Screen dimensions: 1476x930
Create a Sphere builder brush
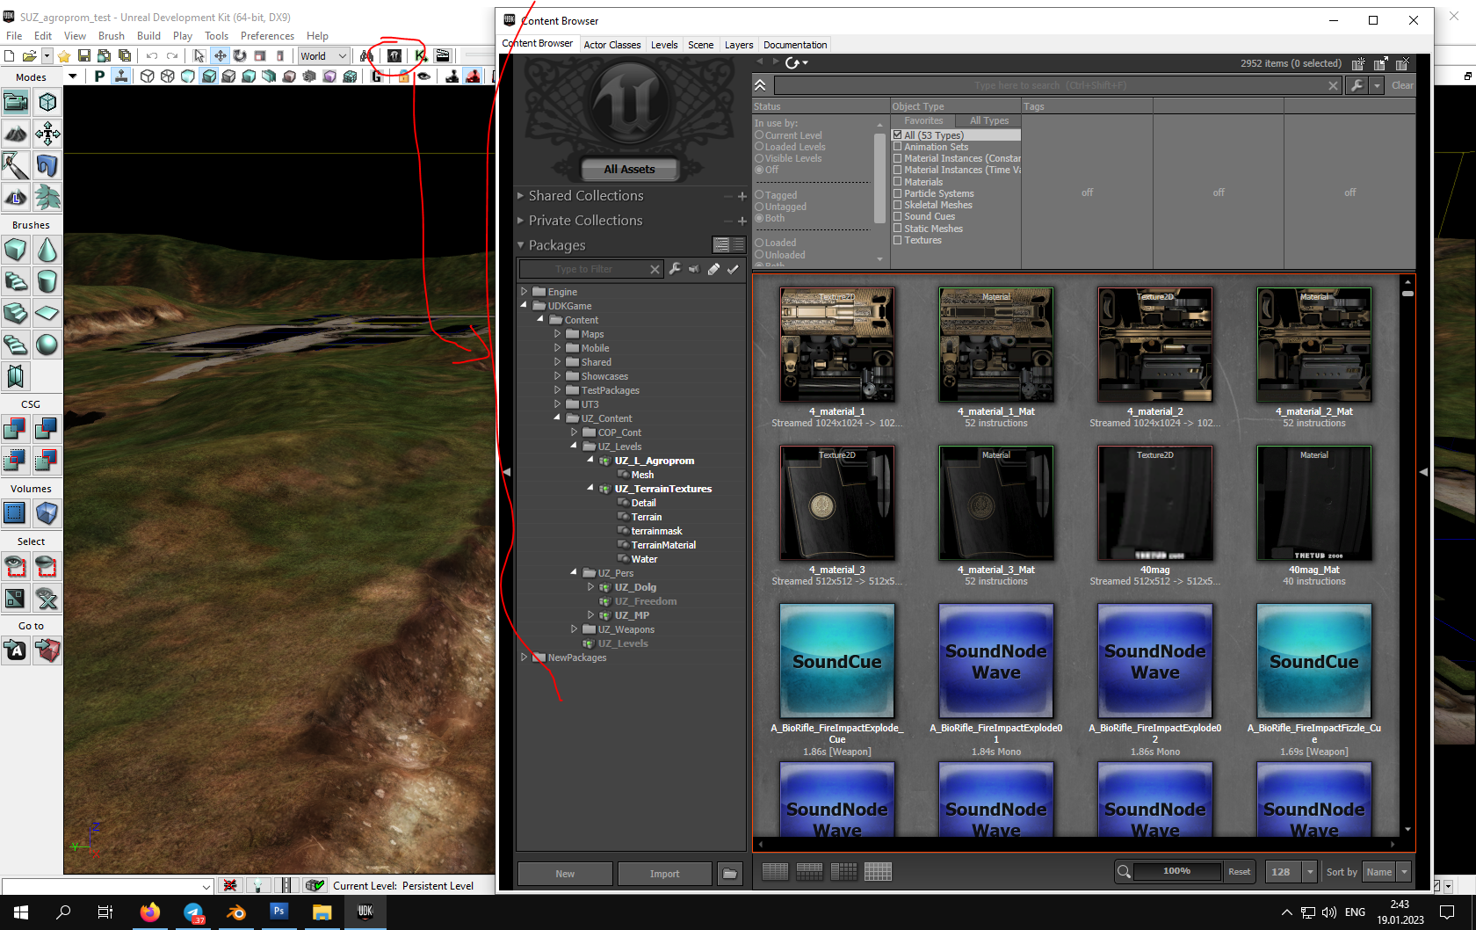pyautogui.click(x=47, y=345)
